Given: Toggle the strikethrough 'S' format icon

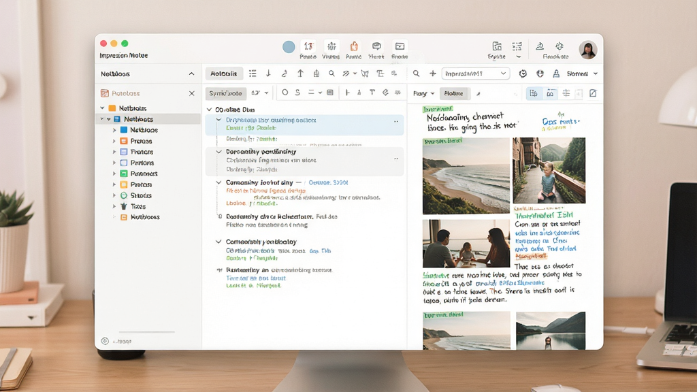Looking at the screenshot, I should pos(297,93).
